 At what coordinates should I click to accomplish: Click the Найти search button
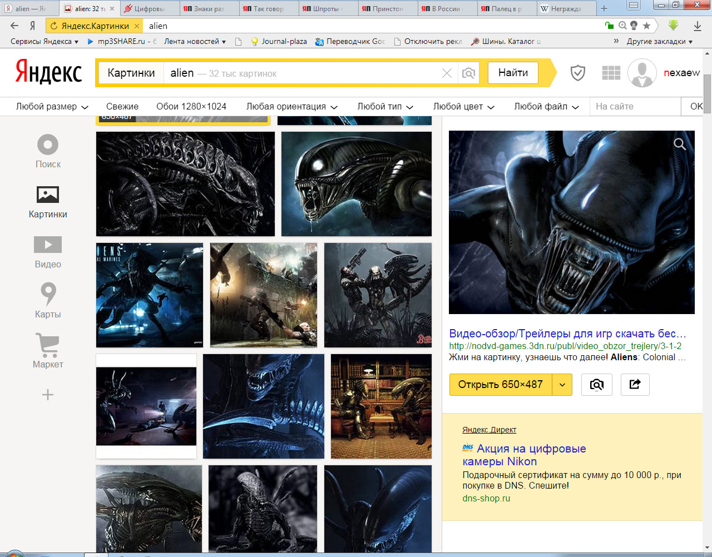pyautogui.click(x=513, y=73)
